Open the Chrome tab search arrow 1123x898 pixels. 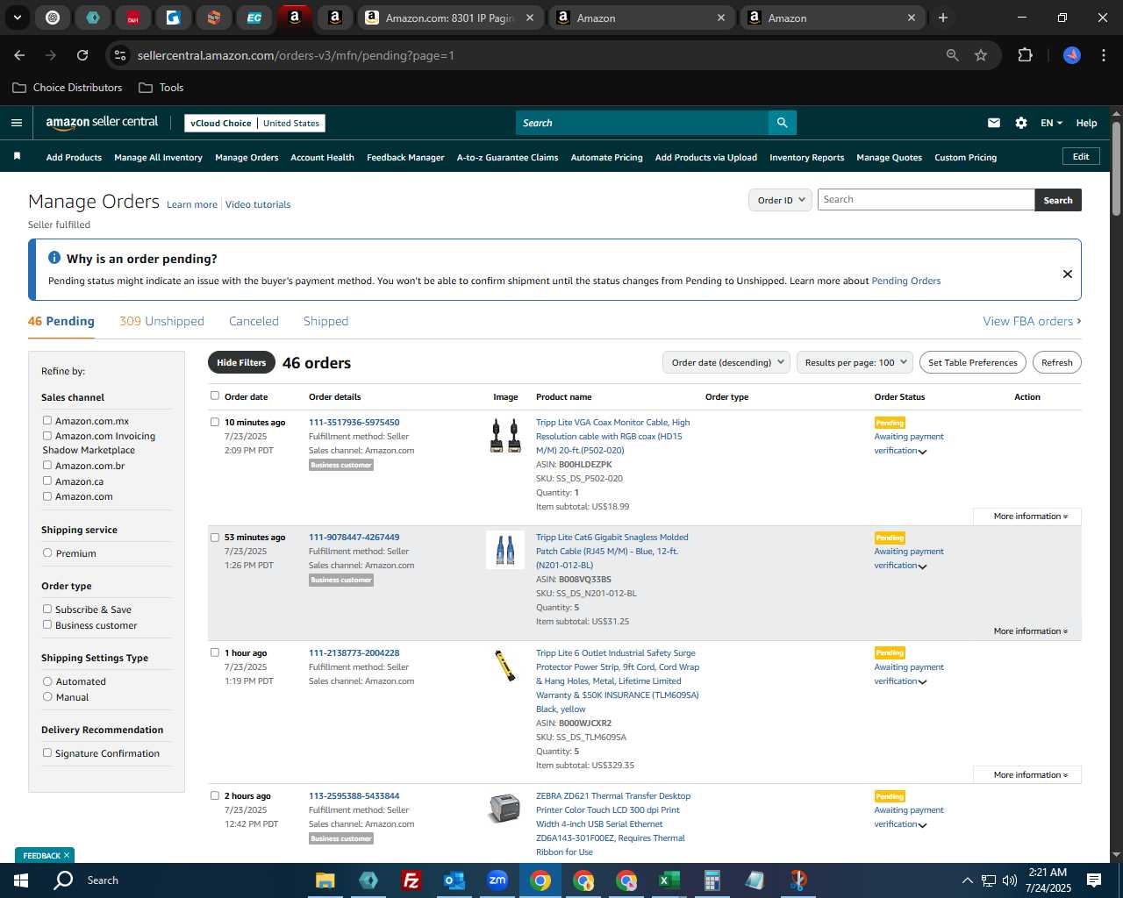[17, 18]
